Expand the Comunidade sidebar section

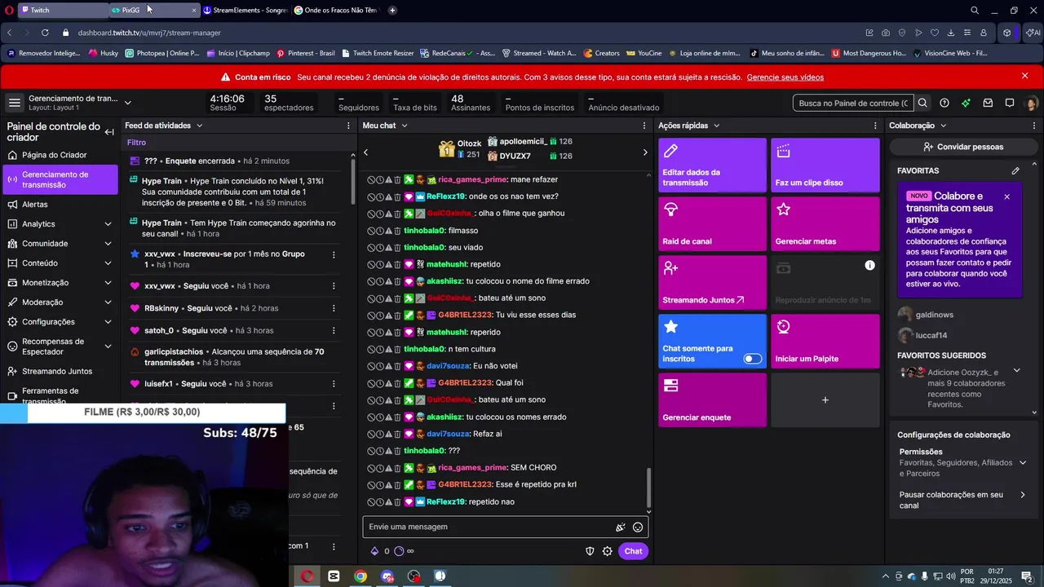108,244
